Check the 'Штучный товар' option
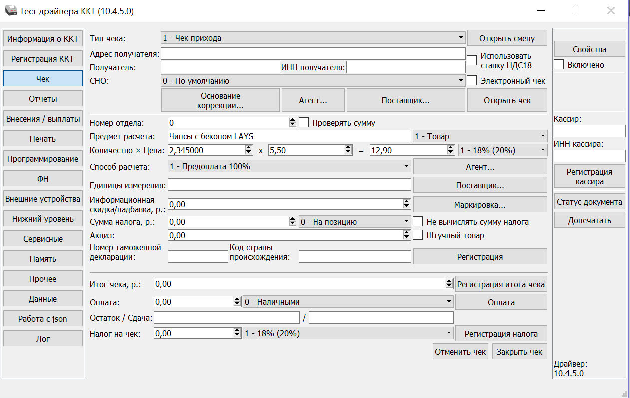630x398 pixels. [418, 235]
